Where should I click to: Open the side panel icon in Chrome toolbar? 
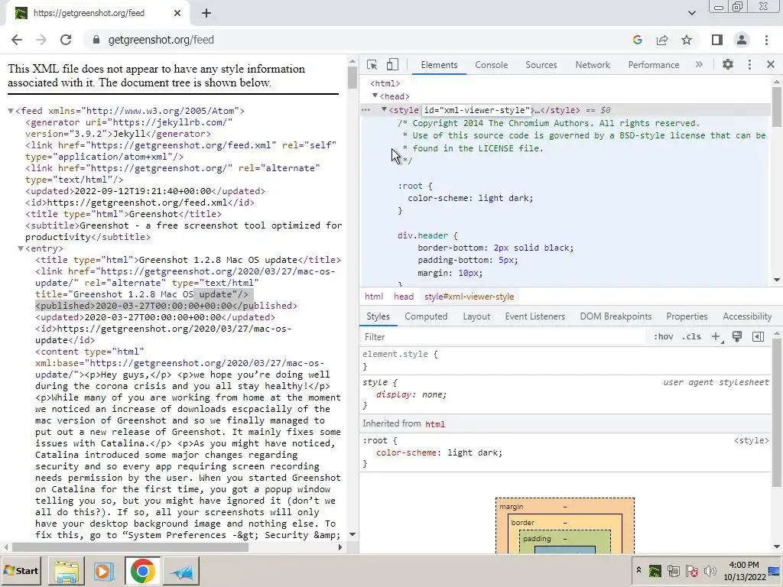[x=717, y=40]
